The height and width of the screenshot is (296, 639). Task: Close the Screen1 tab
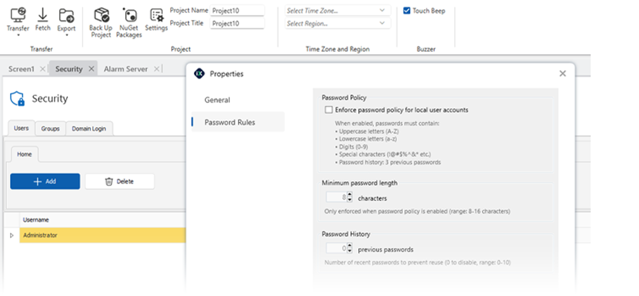point(42,69)
